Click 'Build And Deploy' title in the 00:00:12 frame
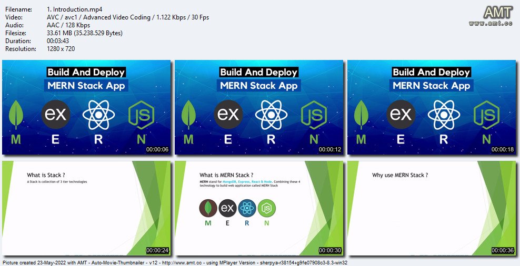The image size is (520, 266). point(258,72)
